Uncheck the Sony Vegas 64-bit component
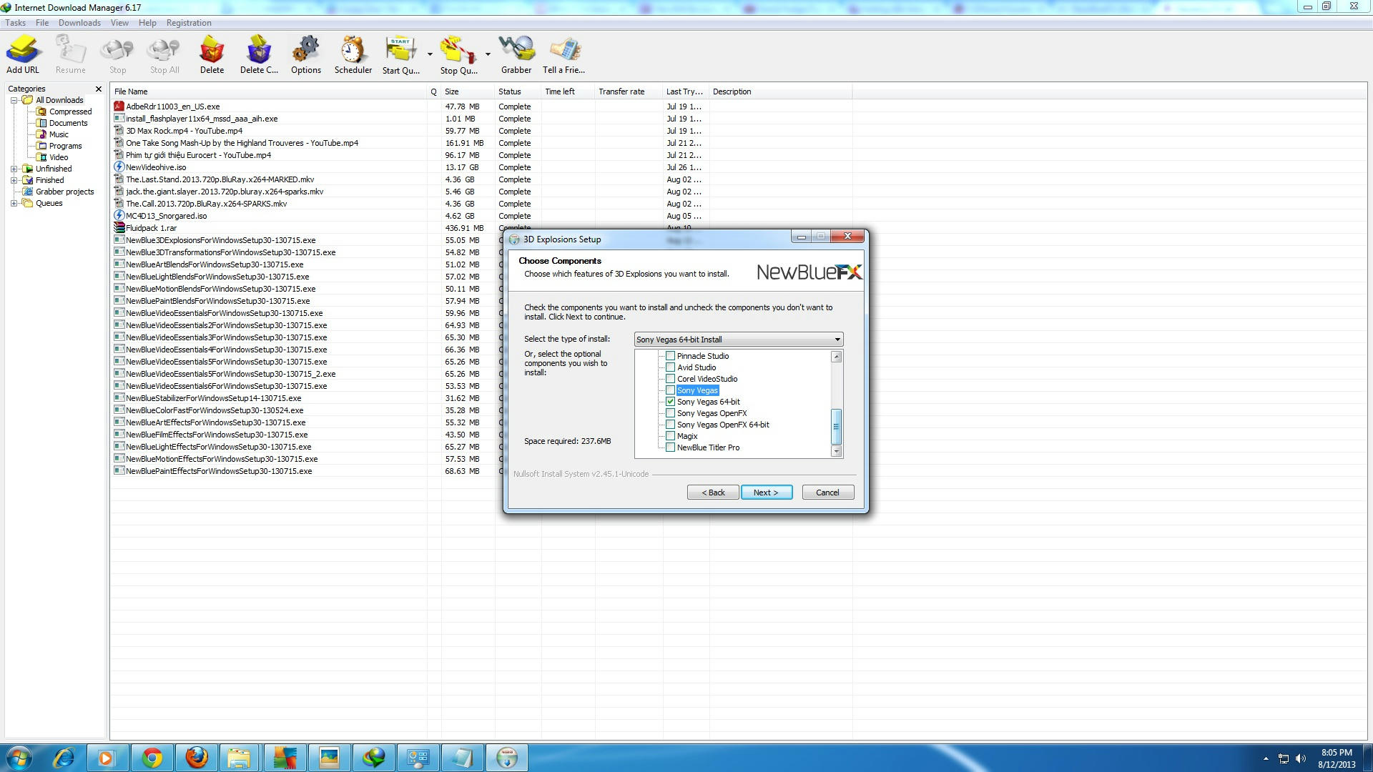The image size is (1373, 772). (x=670, y=402)
